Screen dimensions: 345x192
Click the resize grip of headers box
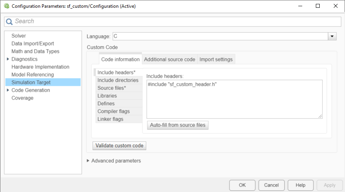coord(320,116)
